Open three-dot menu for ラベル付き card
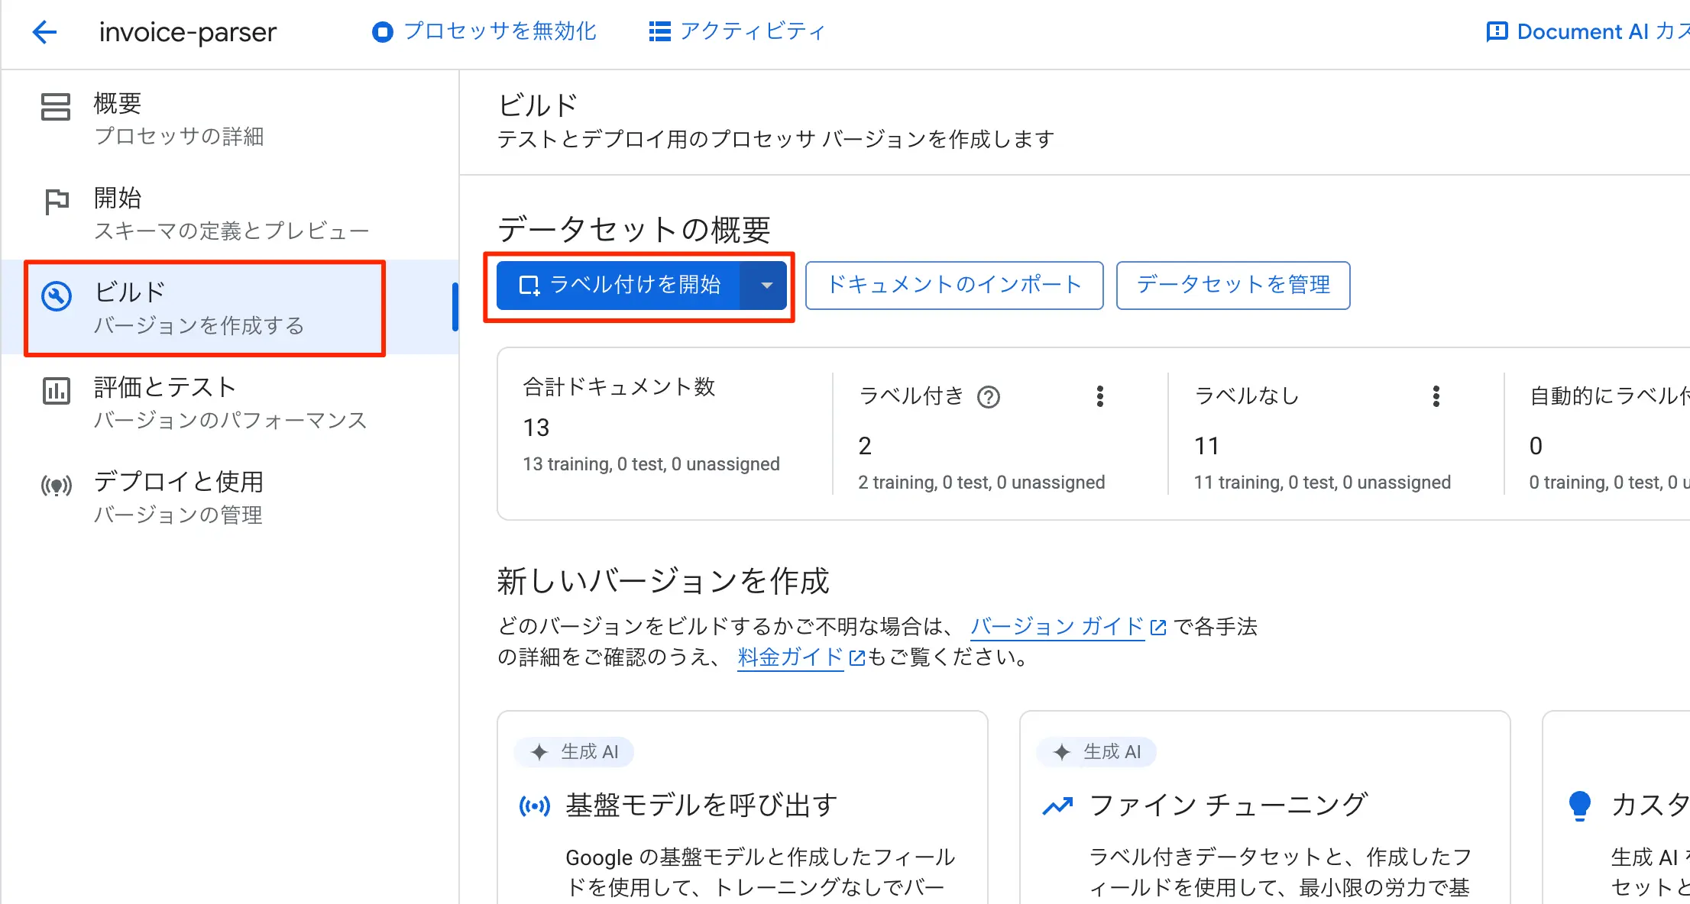Screen dimensions: 1690x904 1099,396
